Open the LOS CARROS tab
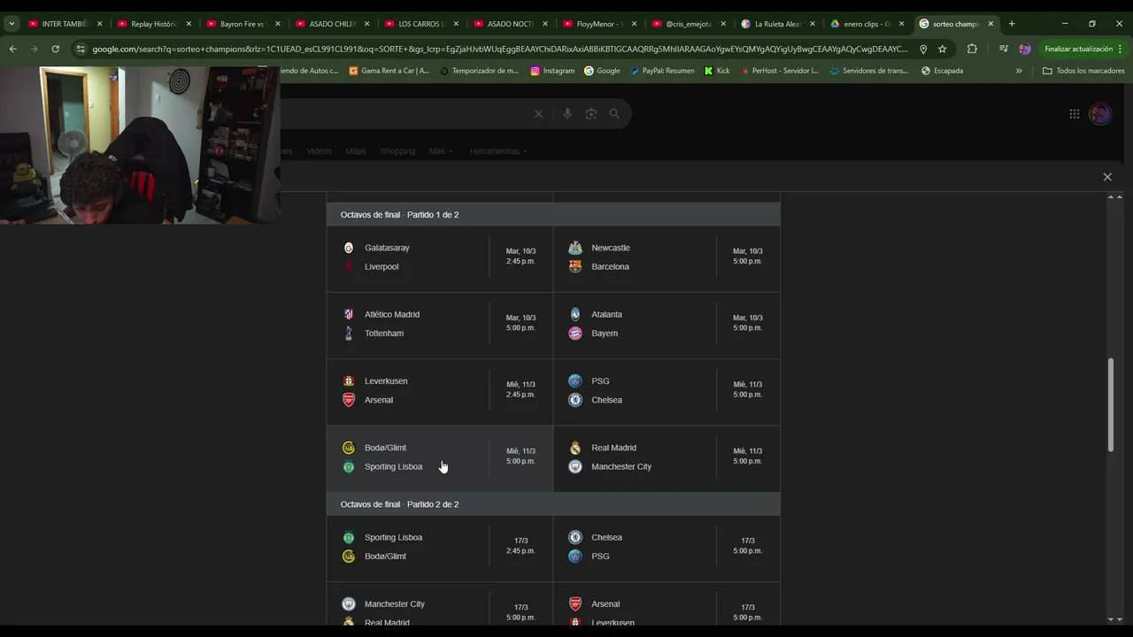The height and width of the screenshot is (637, 1133). click(x=420, y=24)
